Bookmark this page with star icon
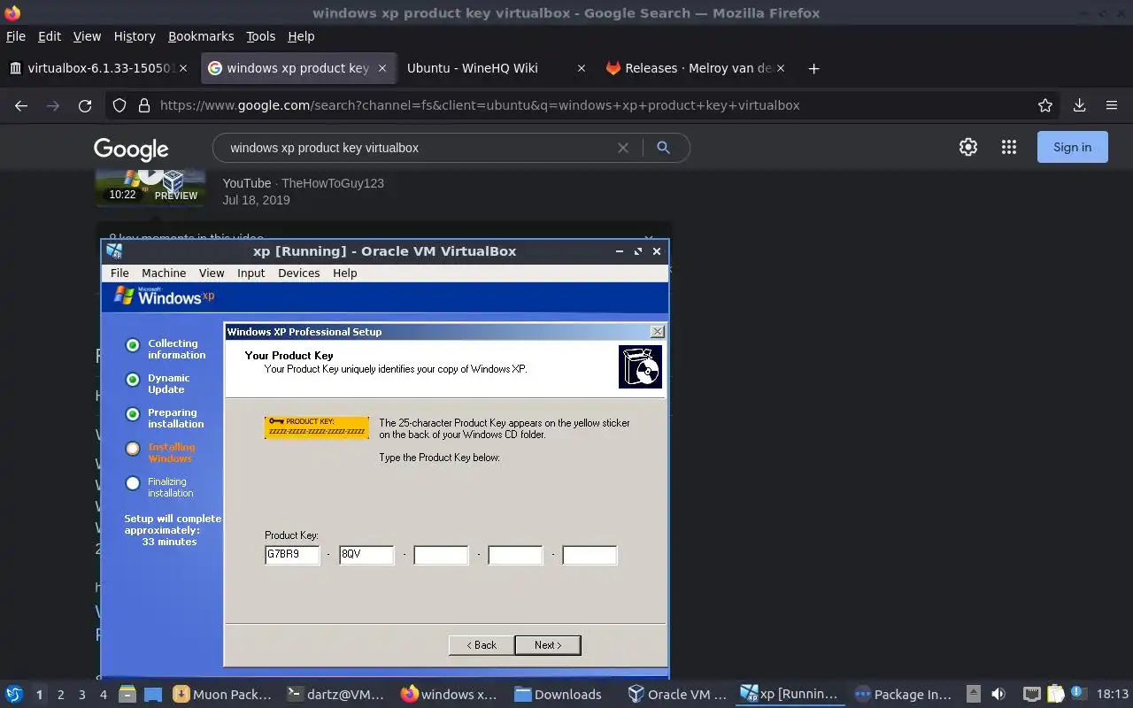The image size is (1133, 708). point(1045,105)
